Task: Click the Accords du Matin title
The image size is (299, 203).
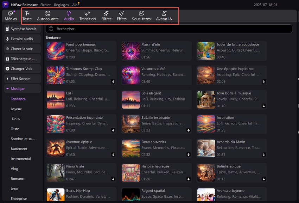Action: (x=231, y=142)
